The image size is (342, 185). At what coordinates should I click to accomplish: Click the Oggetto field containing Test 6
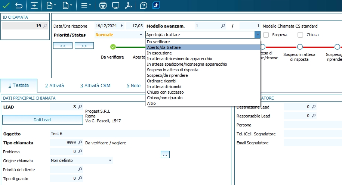(x=110, y=134)
